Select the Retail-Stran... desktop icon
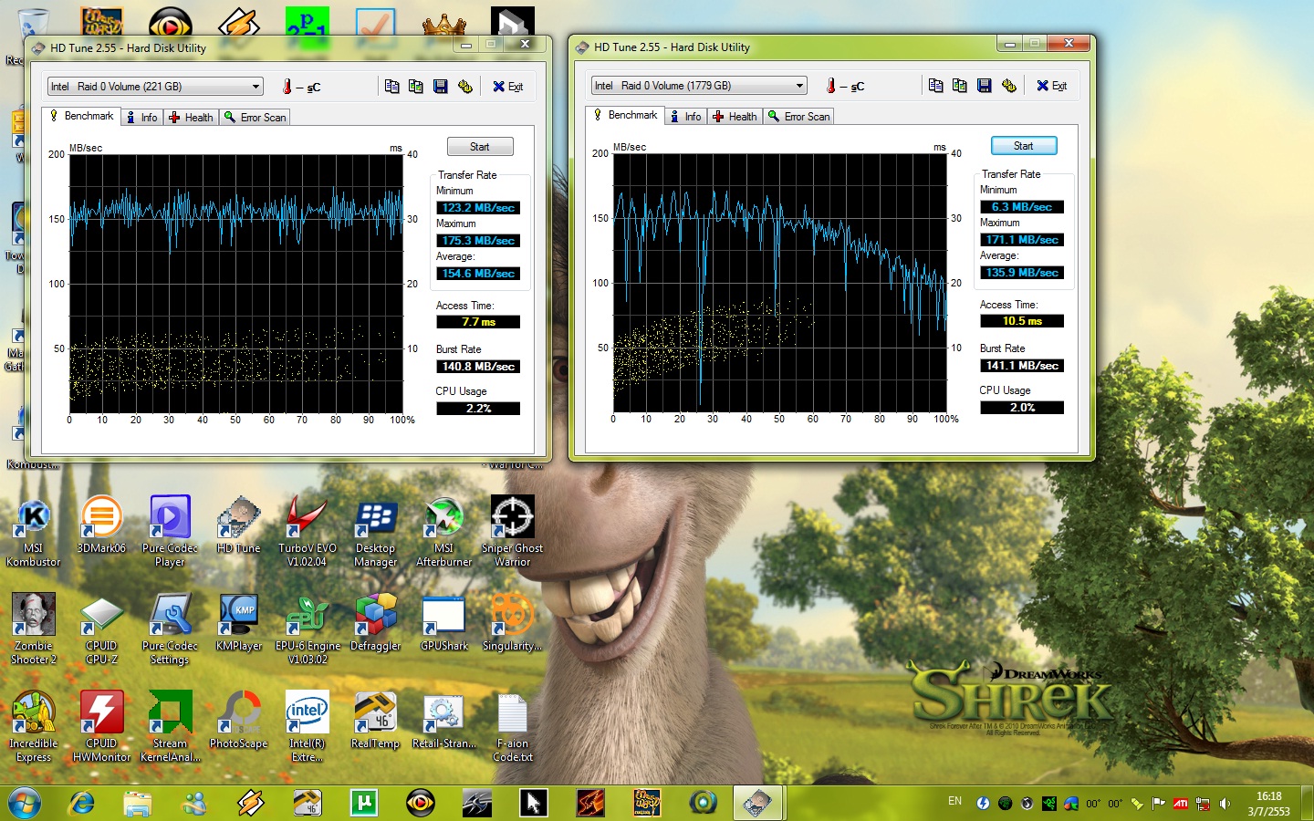Screen dimensions: 1314x821 pyautogui.click(x=443, y=720)
